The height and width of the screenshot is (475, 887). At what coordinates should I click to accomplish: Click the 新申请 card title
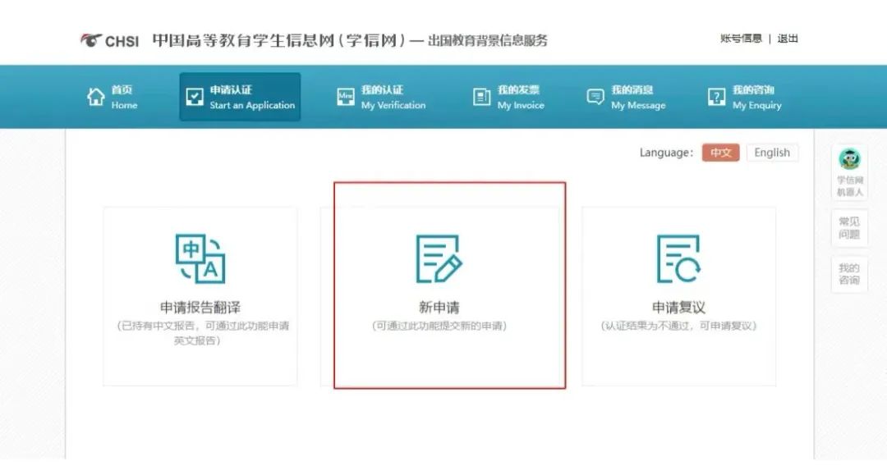coord(439,308)
